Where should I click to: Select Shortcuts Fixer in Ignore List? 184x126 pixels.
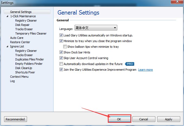(x=25, y=72)
